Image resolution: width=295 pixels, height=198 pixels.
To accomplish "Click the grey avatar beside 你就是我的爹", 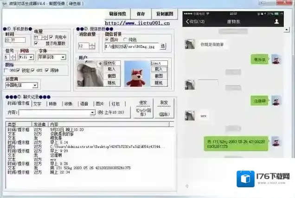I will pyautogui.click(x=190, y=44).
